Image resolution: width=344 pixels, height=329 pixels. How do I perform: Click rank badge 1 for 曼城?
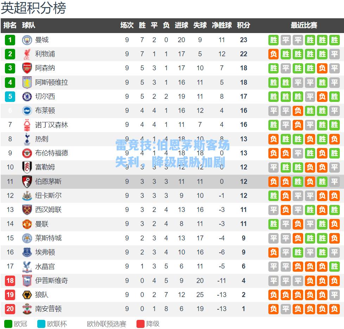coord(10,40)
